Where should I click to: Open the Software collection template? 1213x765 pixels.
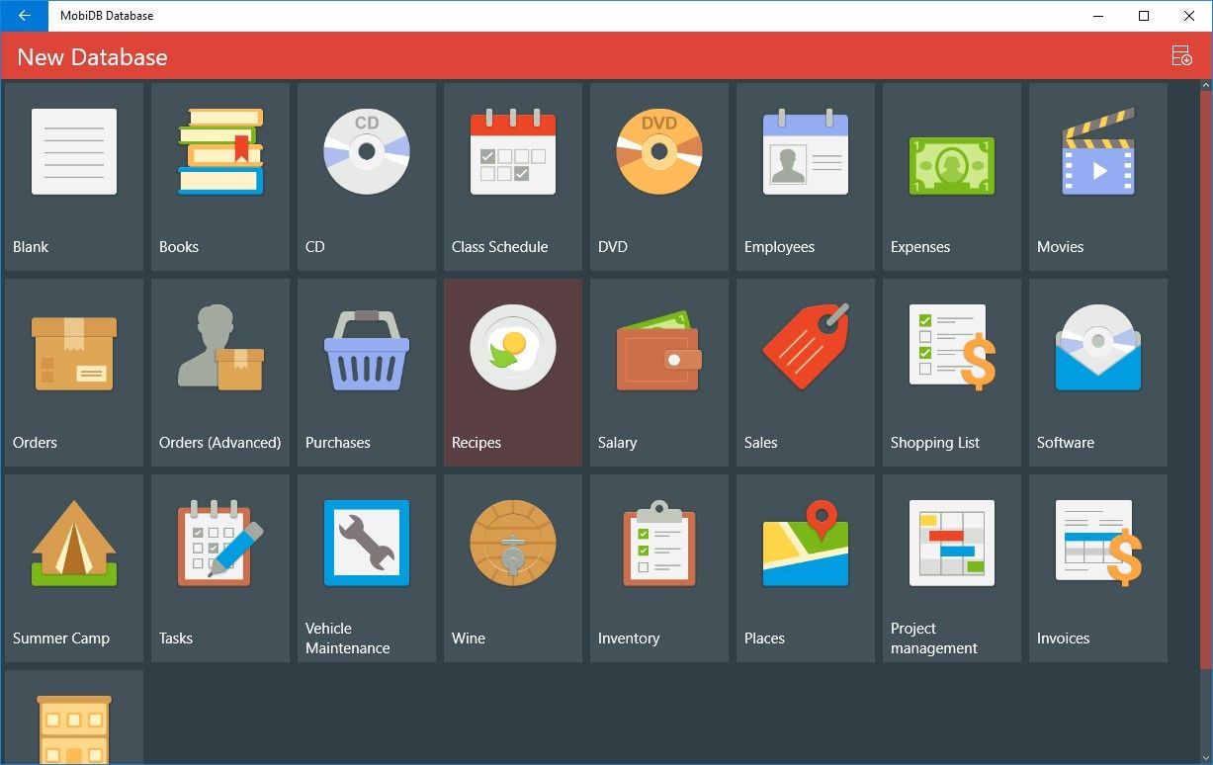point(1097,373)
